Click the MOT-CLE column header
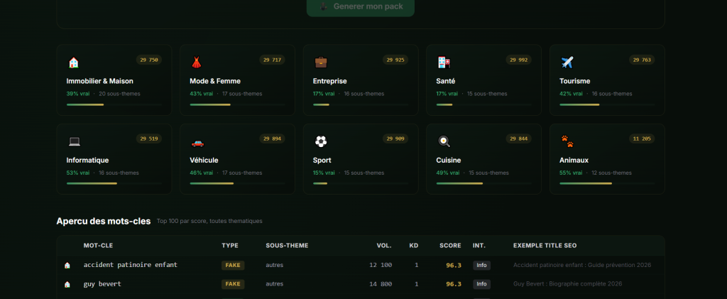Image resolution: width=727 pixels, height=299 pixels. coord(98,246)
